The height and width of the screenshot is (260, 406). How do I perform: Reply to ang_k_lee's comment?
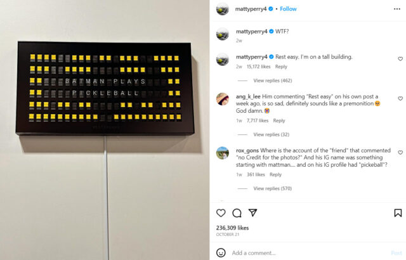[x=279, y=120]
